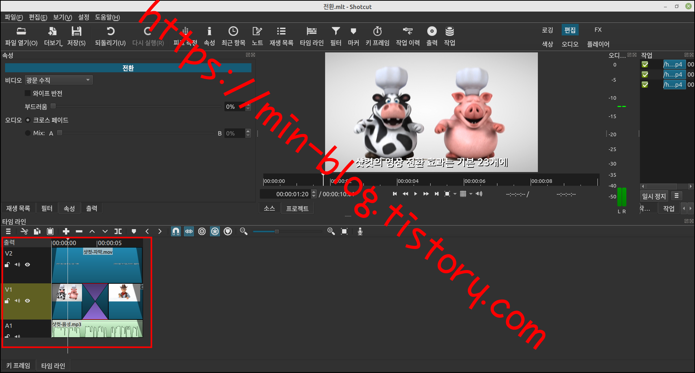Open the 보기(V) menu

[x=62, y=17]
